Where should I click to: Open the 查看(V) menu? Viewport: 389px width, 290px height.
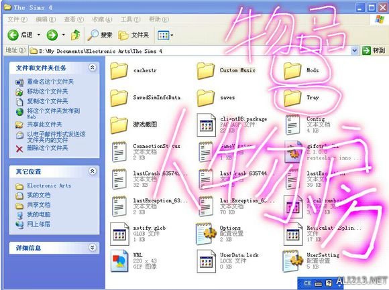(74, 19)
